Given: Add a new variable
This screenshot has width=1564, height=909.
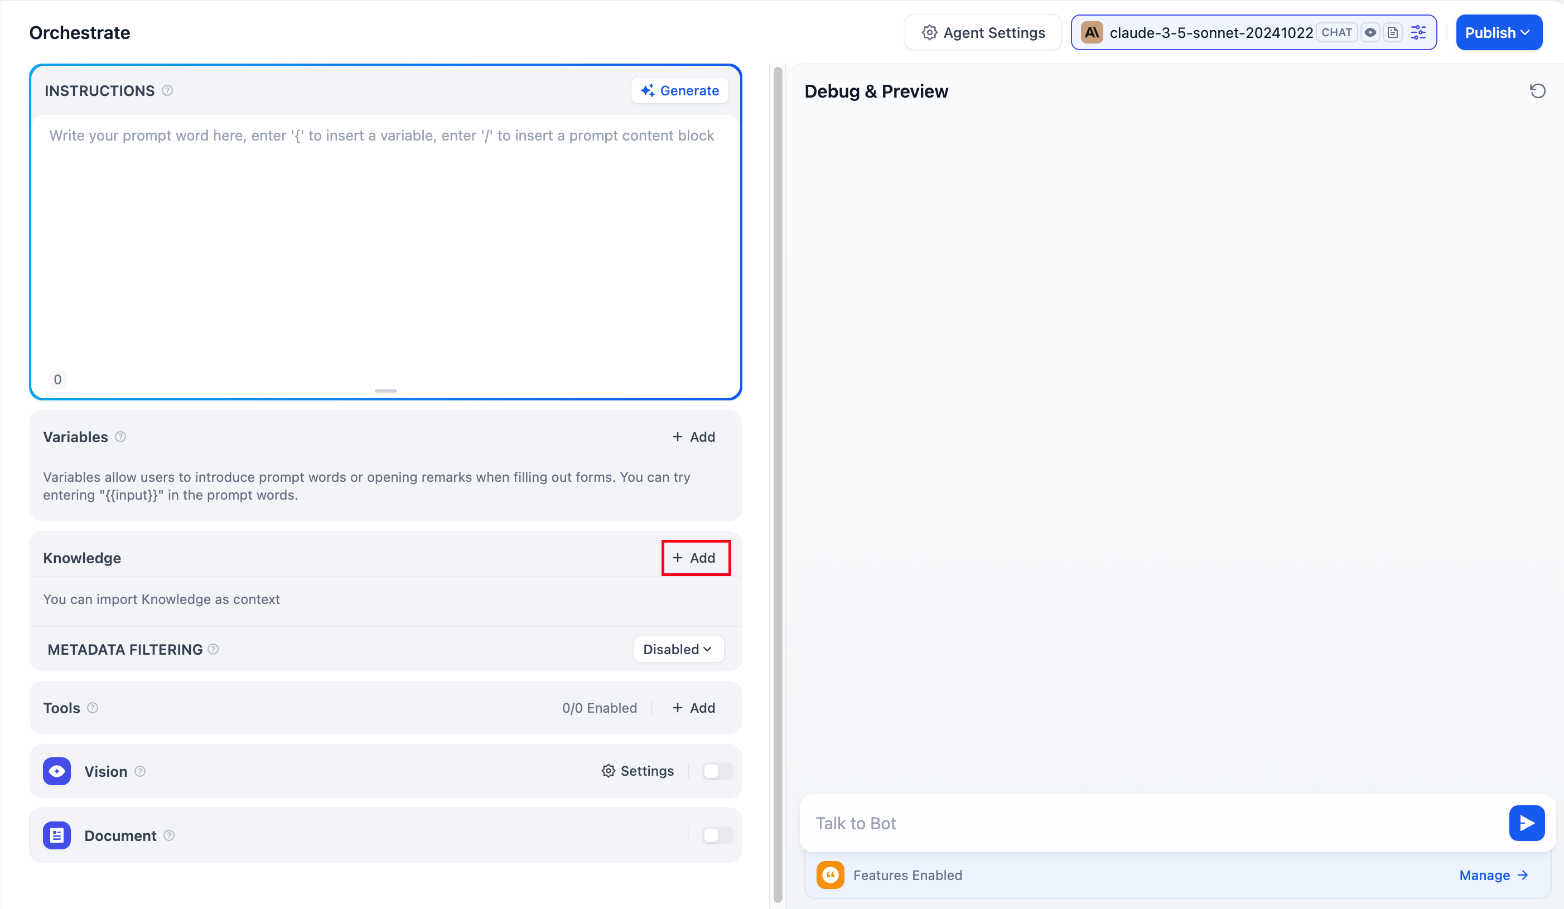Looking at the screenshot, I should (x=694, y=437).
